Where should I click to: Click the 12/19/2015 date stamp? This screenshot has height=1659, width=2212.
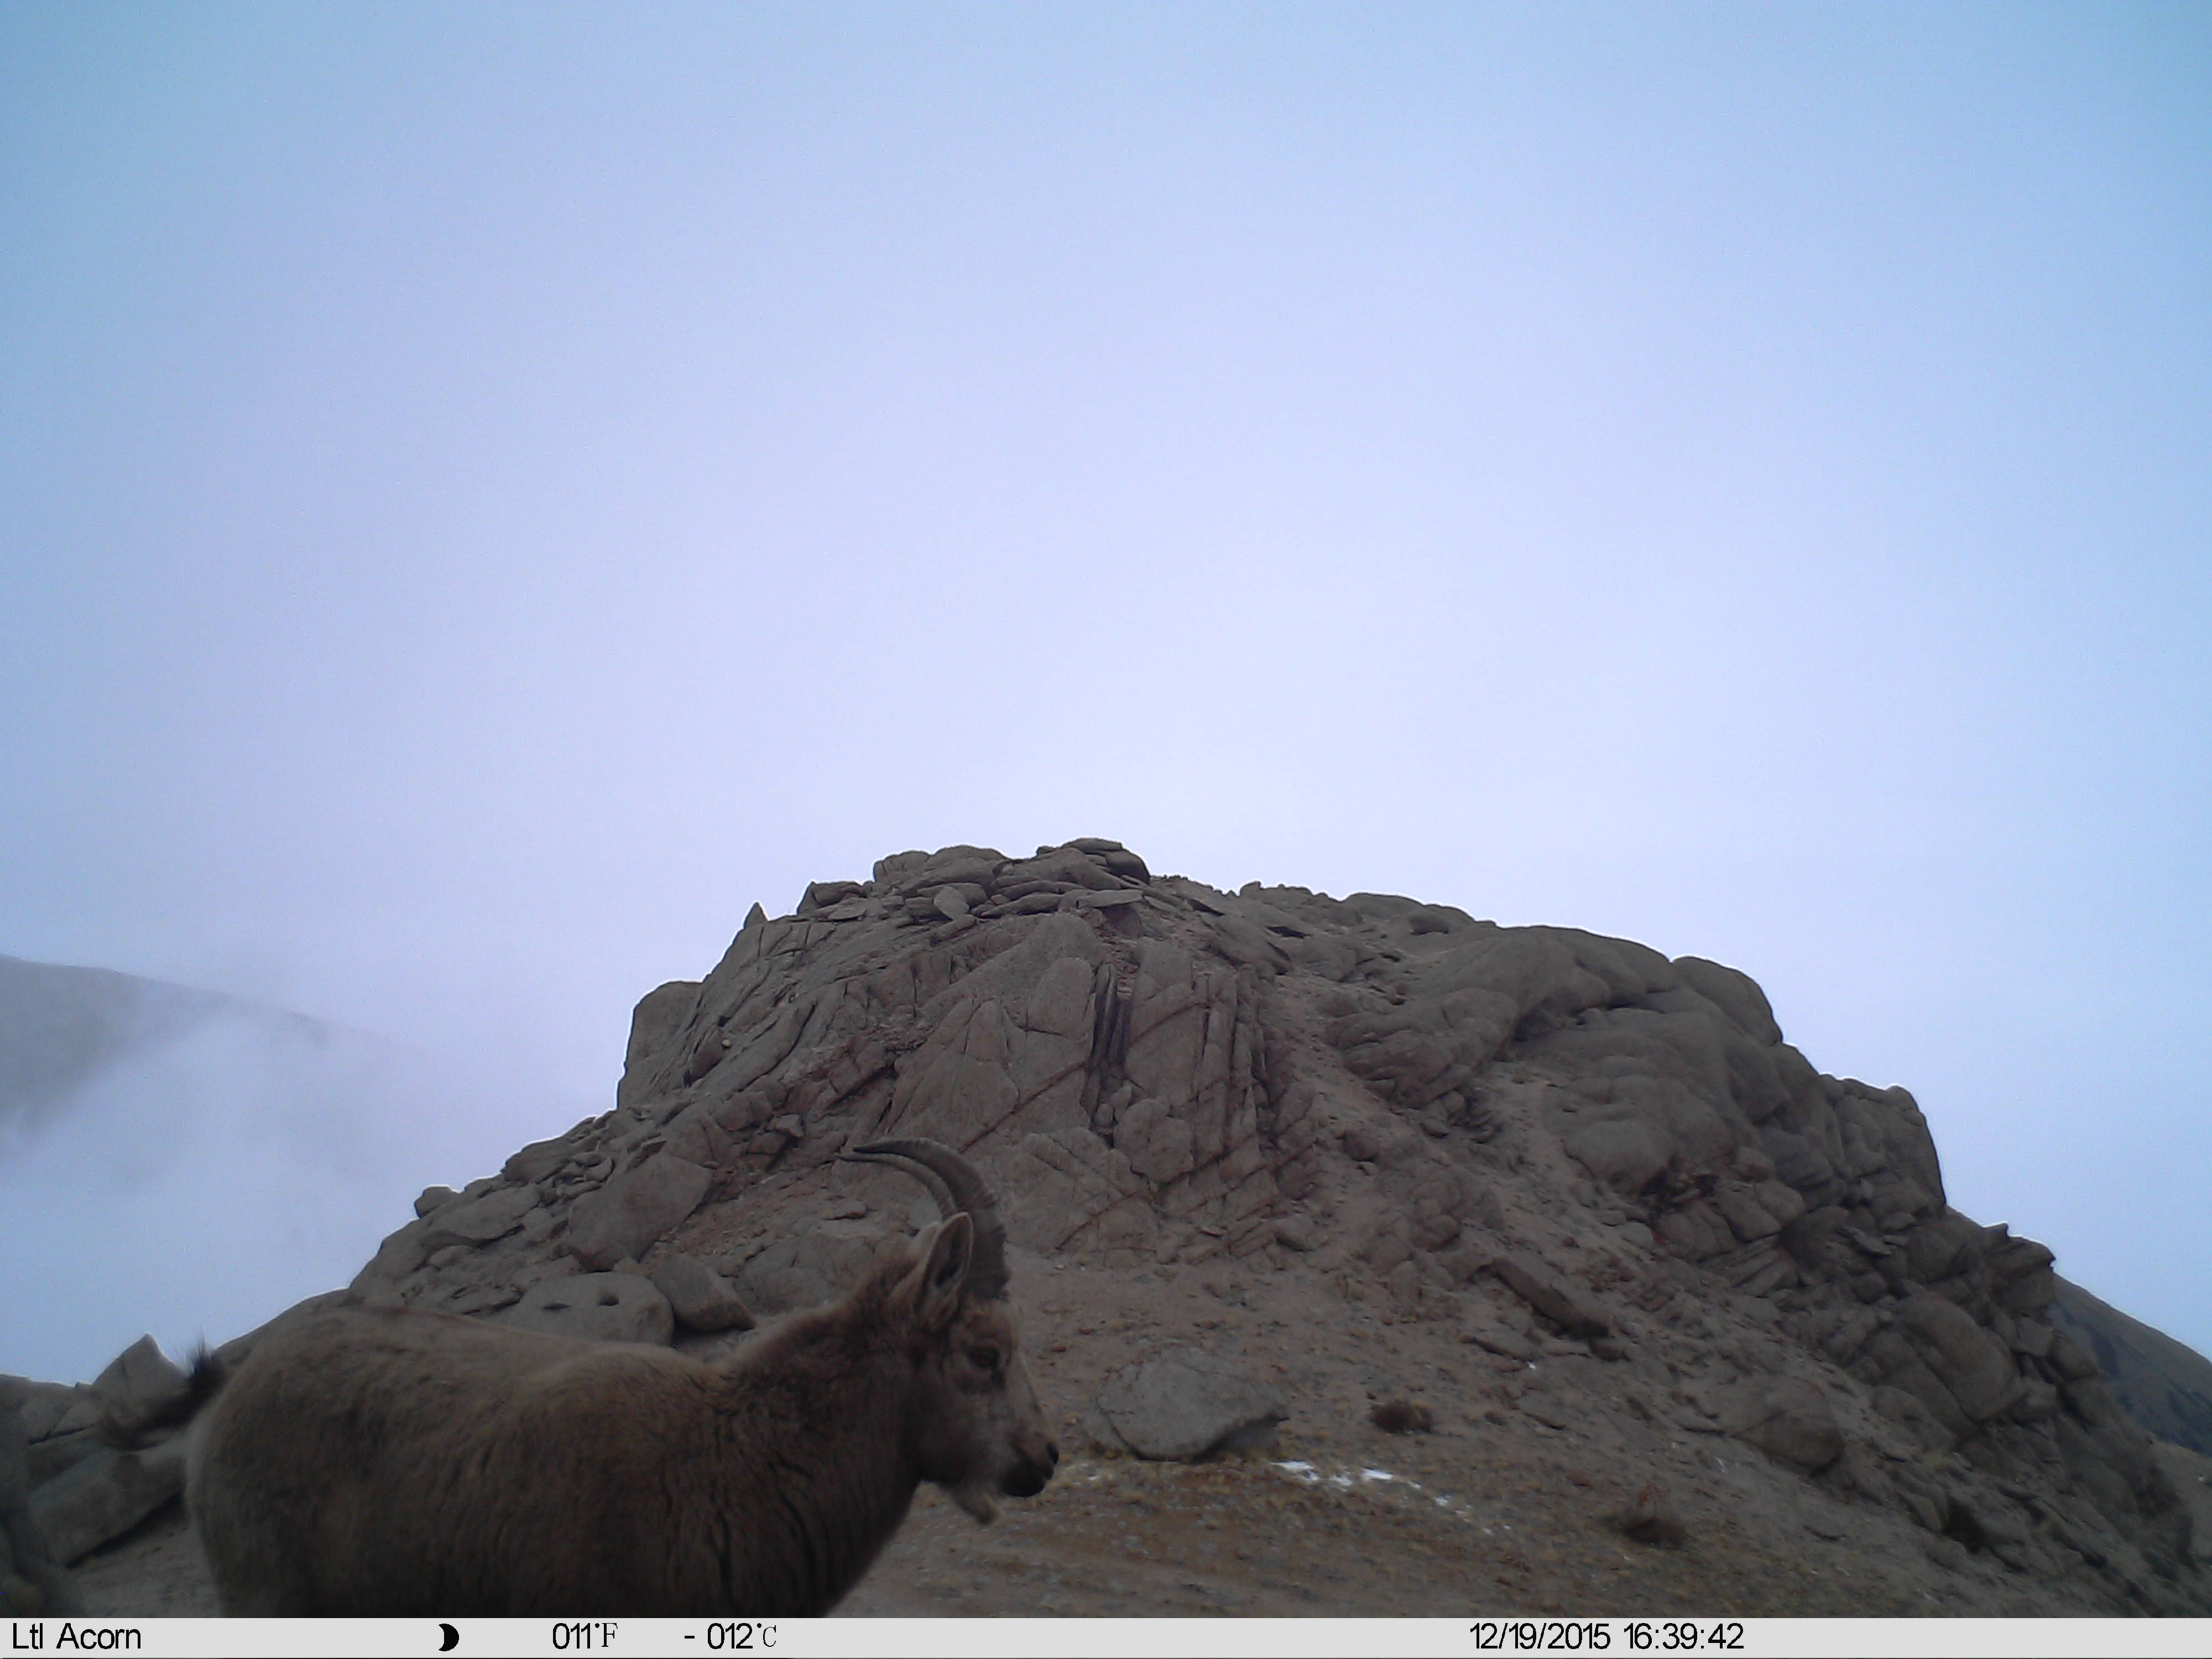click(1539, 1637)
